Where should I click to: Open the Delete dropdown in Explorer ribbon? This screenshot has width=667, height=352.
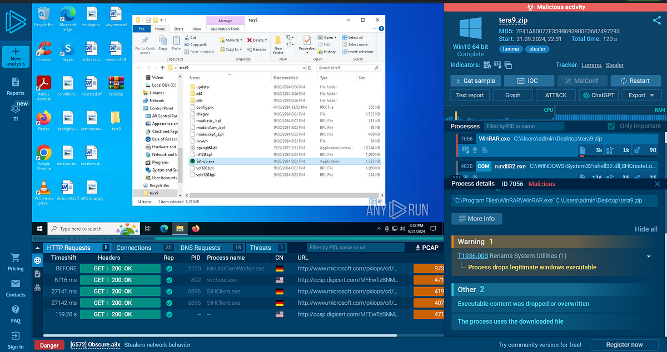tap(256, 40)
